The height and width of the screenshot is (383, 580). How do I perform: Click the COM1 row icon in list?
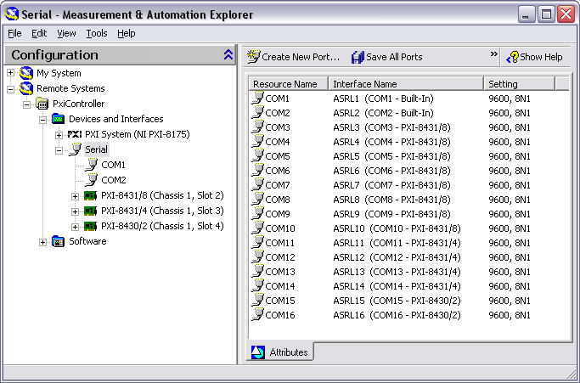[257, 99]
